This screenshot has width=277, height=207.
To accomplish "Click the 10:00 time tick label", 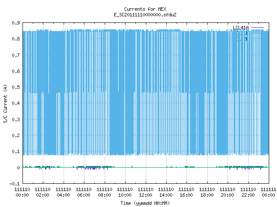I will 125,195.
